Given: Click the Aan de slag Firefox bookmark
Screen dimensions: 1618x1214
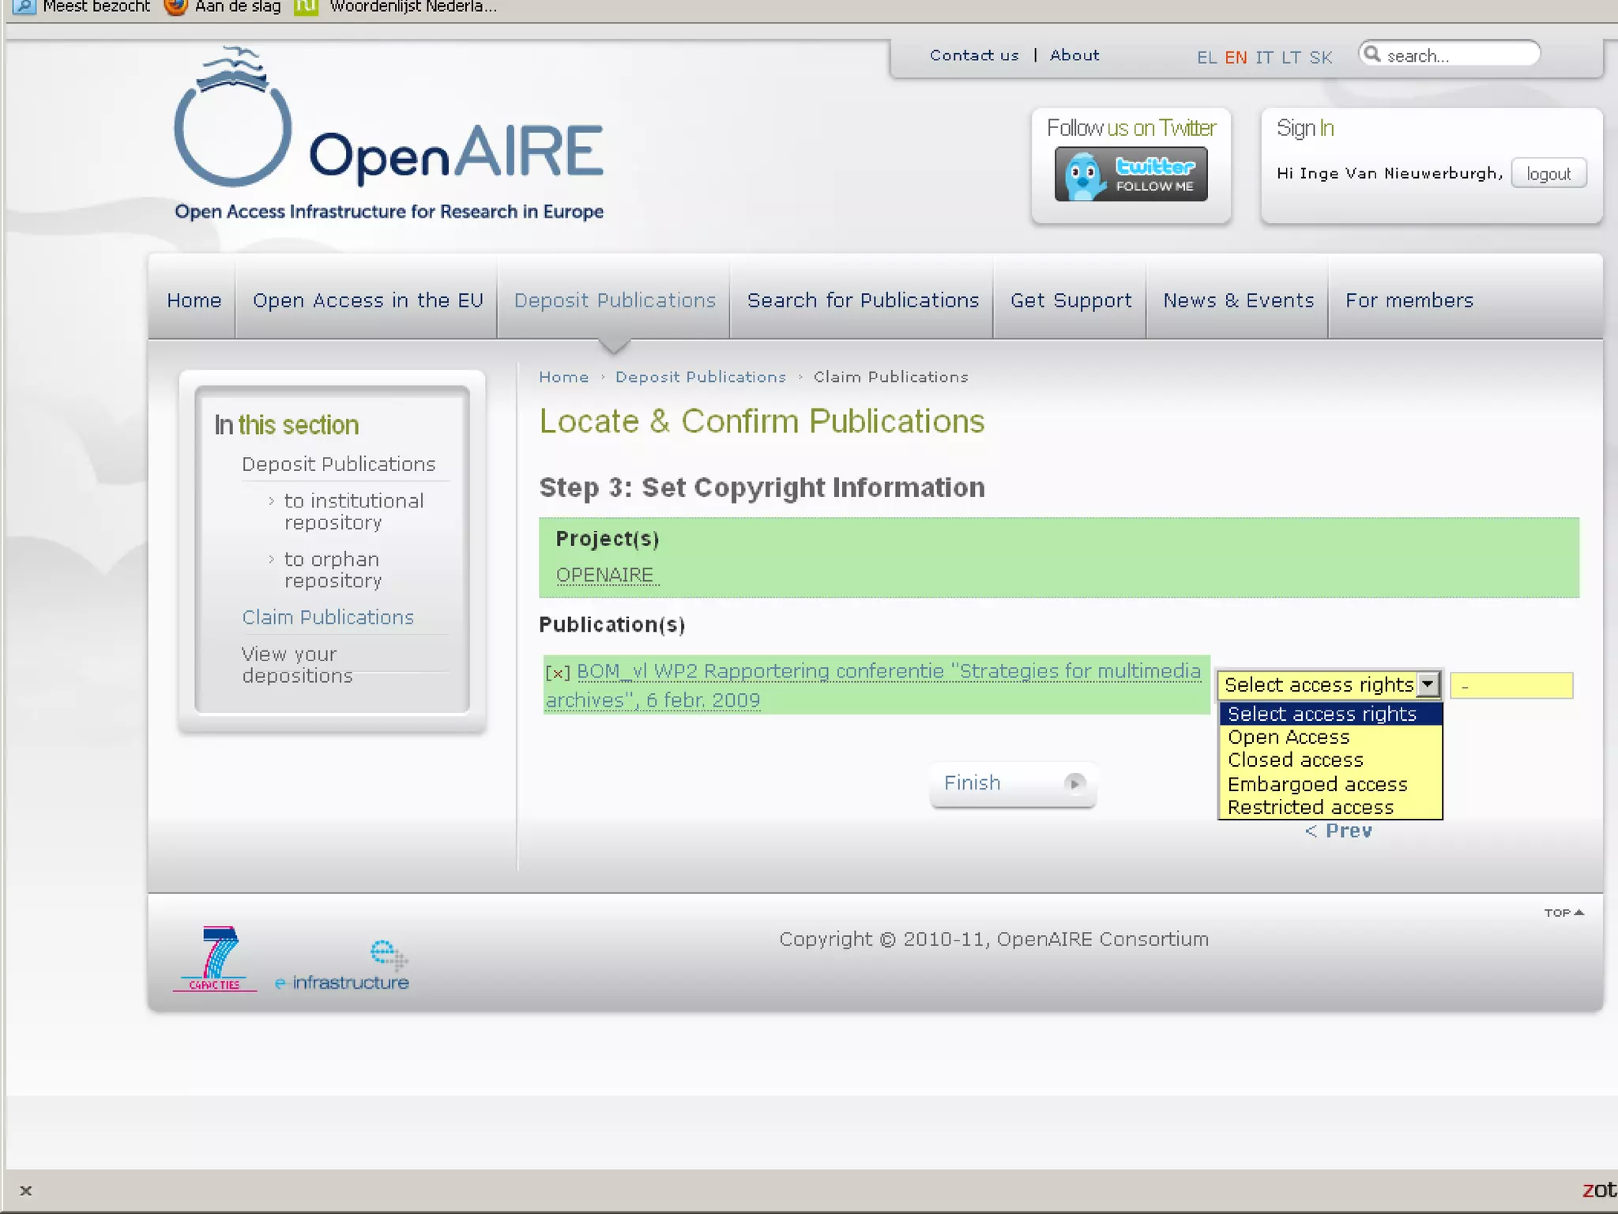Looking at the screenshot, I should (223, 7).
